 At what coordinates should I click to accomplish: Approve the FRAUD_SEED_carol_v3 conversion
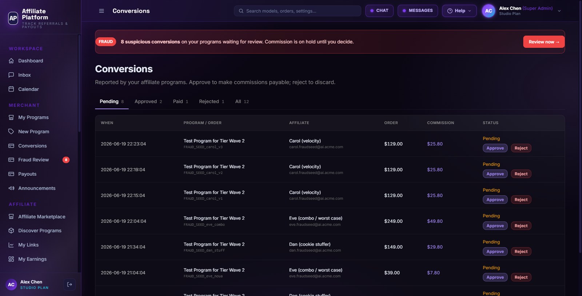495,148
